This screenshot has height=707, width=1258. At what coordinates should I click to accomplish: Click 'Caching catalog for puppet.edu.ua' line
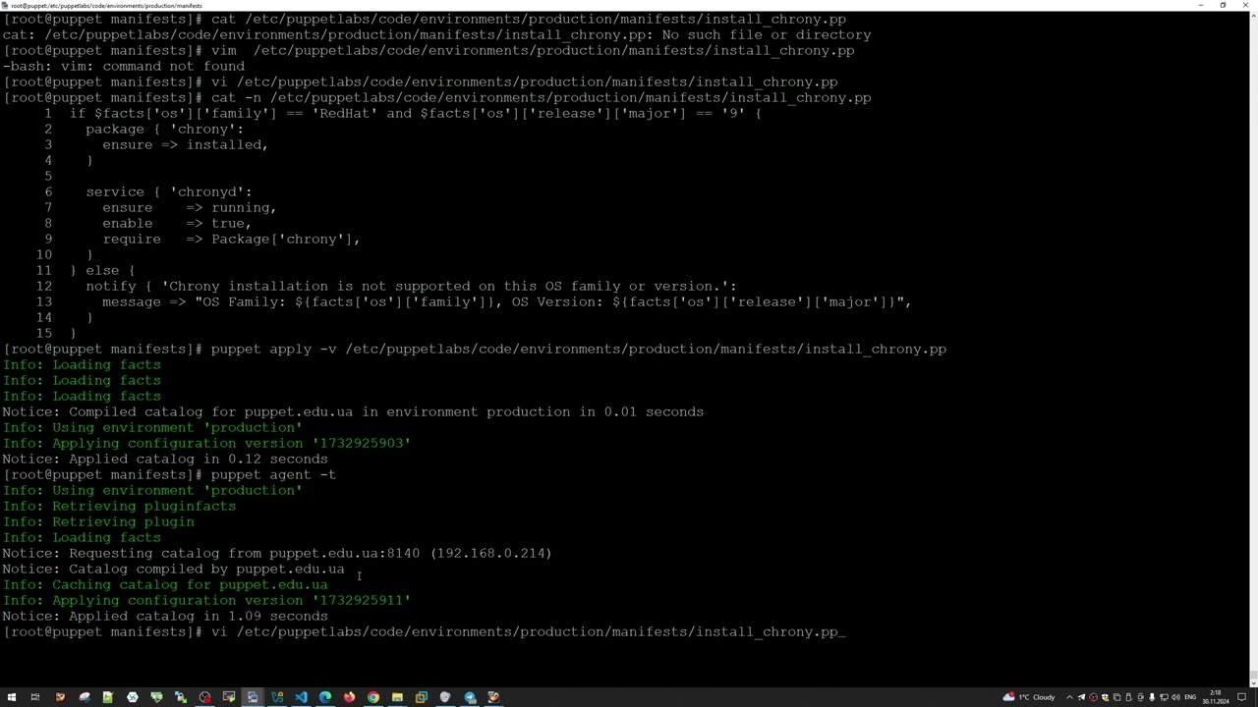165,584
